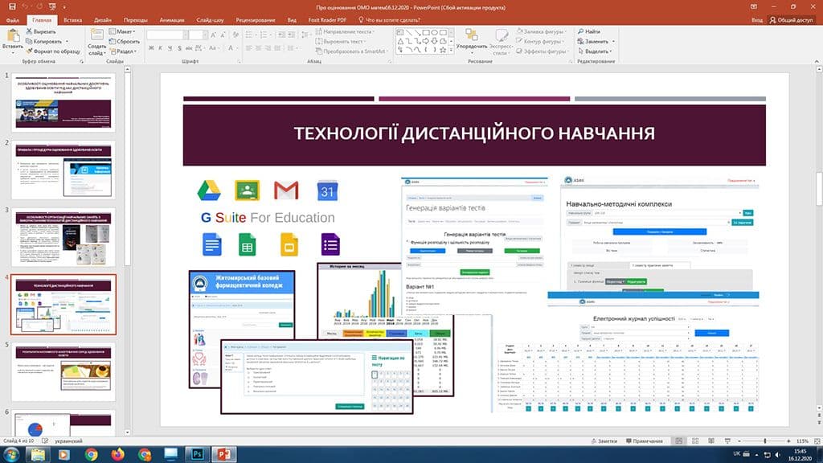This screenshot has width=823, height=463.
Task: Click Сбросить to reset the slide
Action: 125,42
